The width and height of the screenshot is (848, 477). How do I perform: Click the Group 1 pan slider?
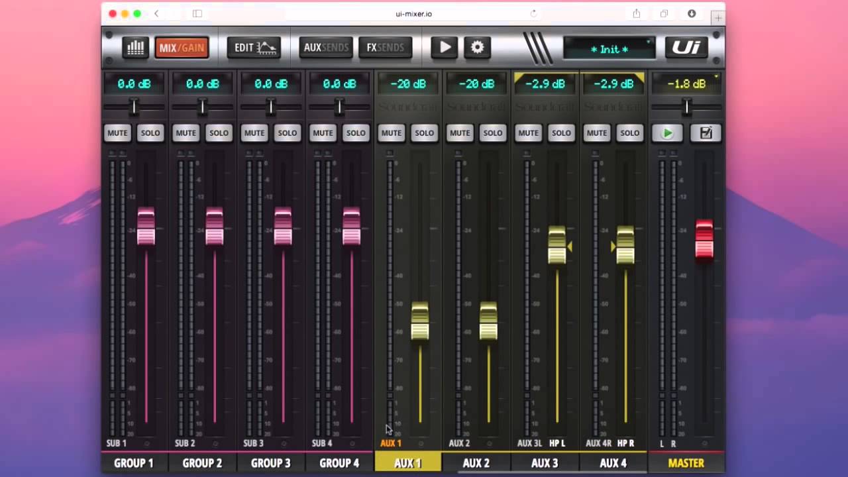(134, 107)
